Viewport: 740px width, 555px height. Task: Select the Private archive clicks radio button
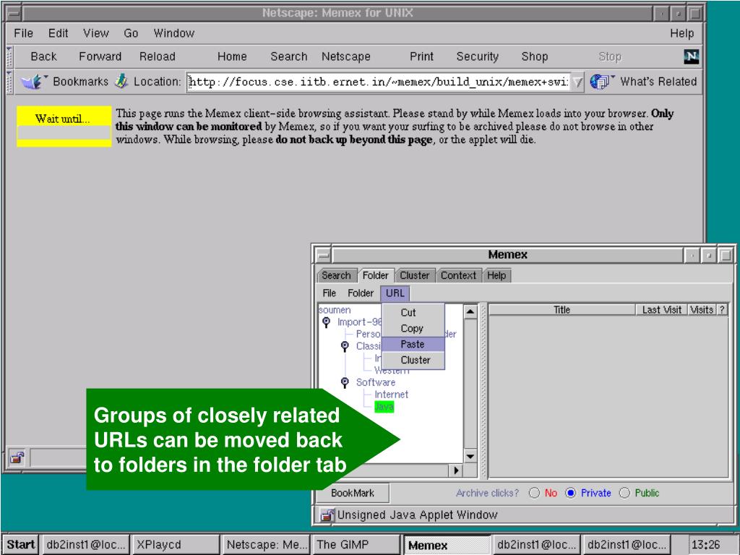point(571,493)
